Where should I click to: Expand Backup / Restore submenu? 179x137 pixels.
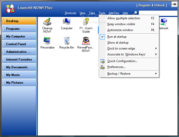(129, 74)
